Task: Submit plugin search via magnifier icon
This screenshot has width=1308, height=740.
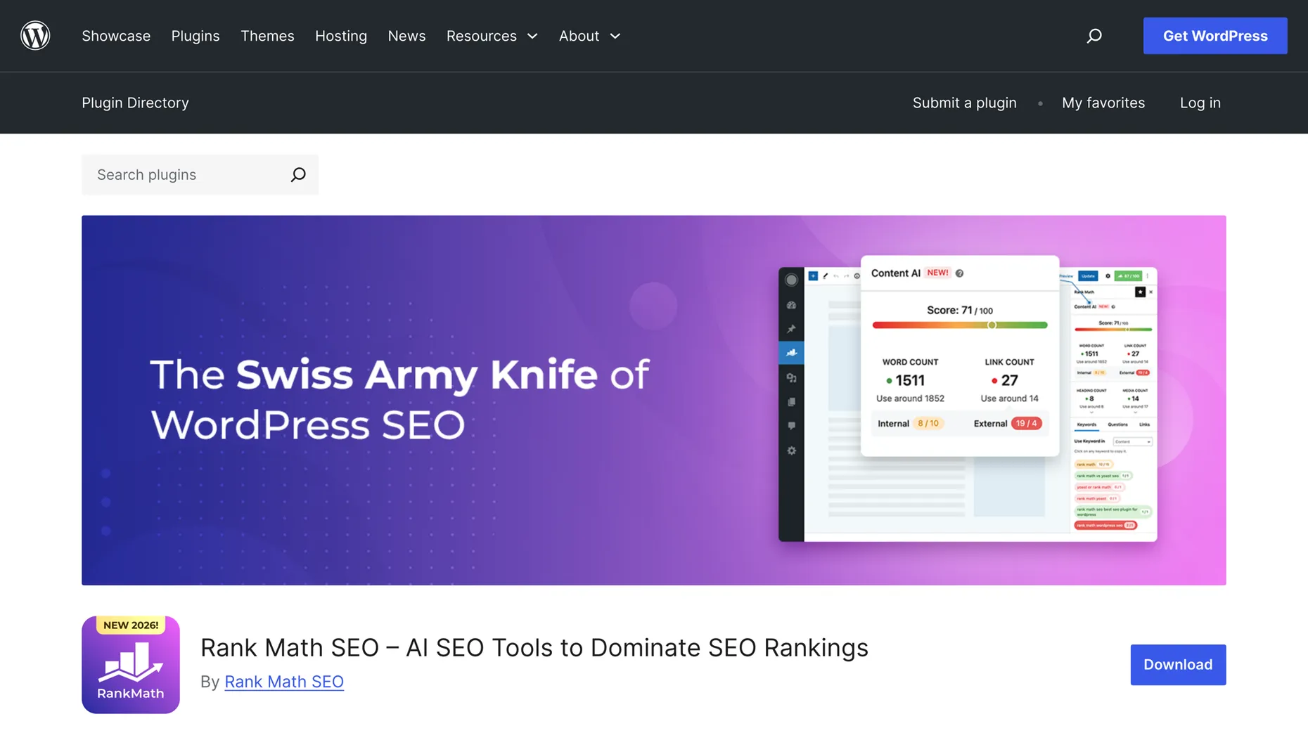Action: coord(298,174)
